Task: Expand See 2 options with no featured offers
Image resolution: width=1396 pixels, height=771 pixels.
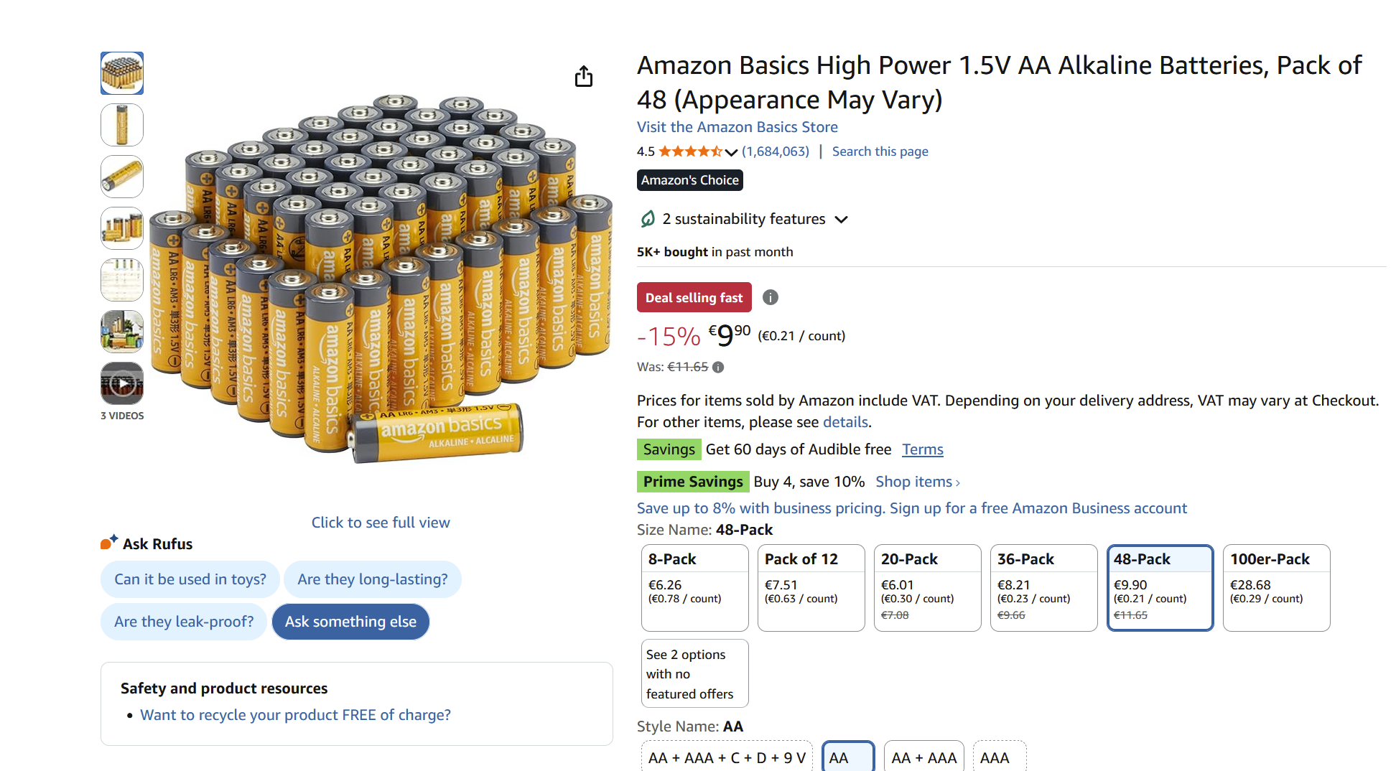Action: (x=694, y=673)
